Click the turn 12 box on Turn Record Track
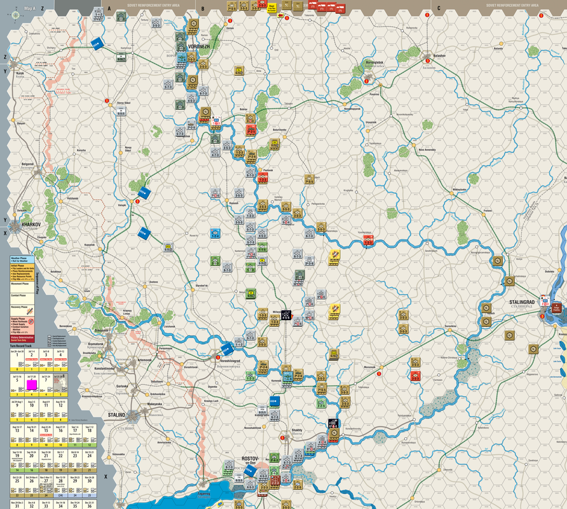This screenshot has height=509, width=567. click(x=60, y=410)
